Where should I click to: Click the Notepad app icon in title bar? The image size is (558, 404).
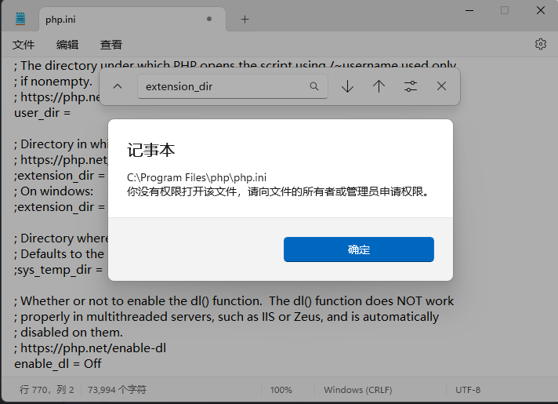(x=20, y=19)
